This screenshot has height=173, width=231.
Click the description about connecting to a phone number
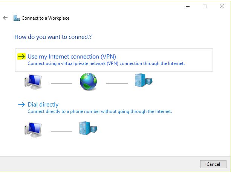[100, 111]
